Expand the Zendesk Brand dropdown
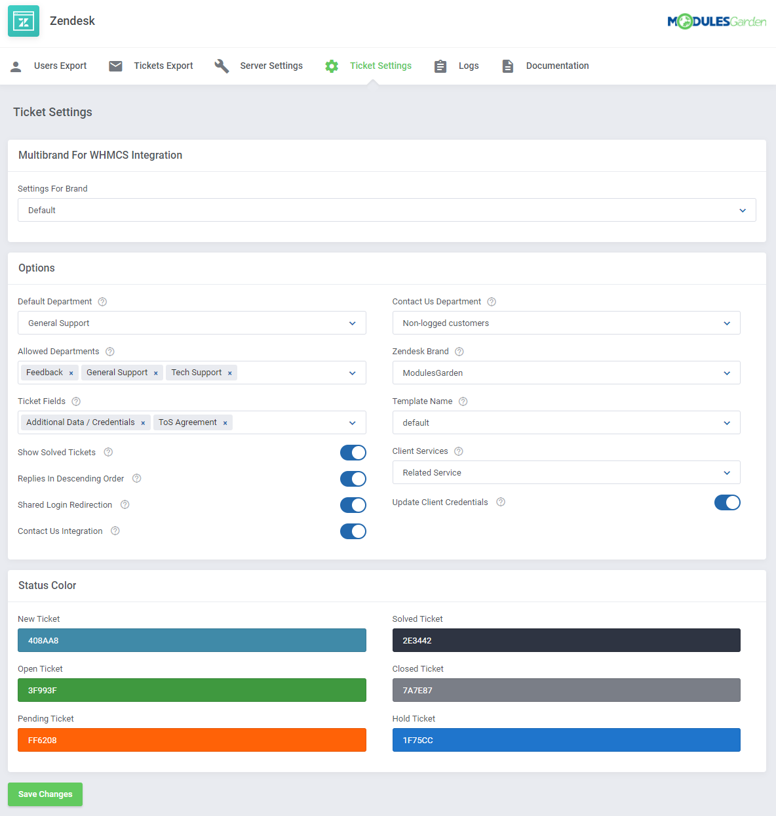Viewport: 776px width, 816px height. [566, 373]
